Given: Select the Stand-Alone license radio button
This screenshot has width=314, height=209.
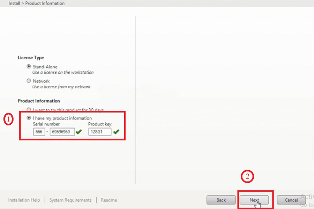Looking at the screenshot, I should pos(29,67).
